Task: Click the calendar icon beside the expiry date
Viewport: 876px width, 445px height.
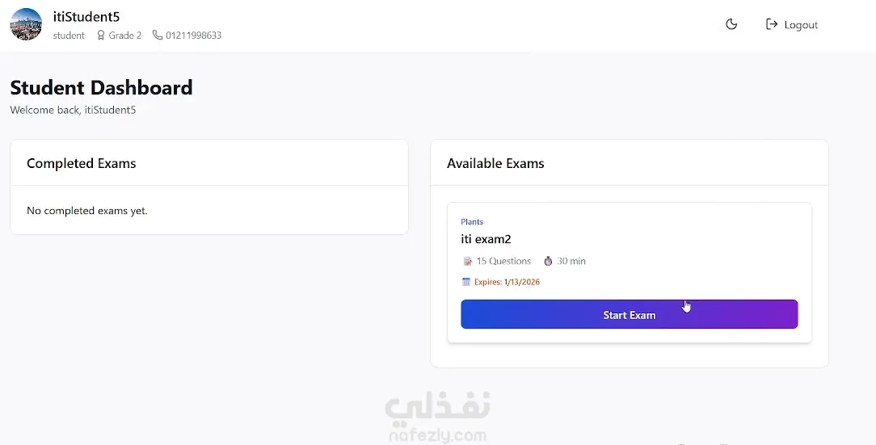Action: pos(466,282)
